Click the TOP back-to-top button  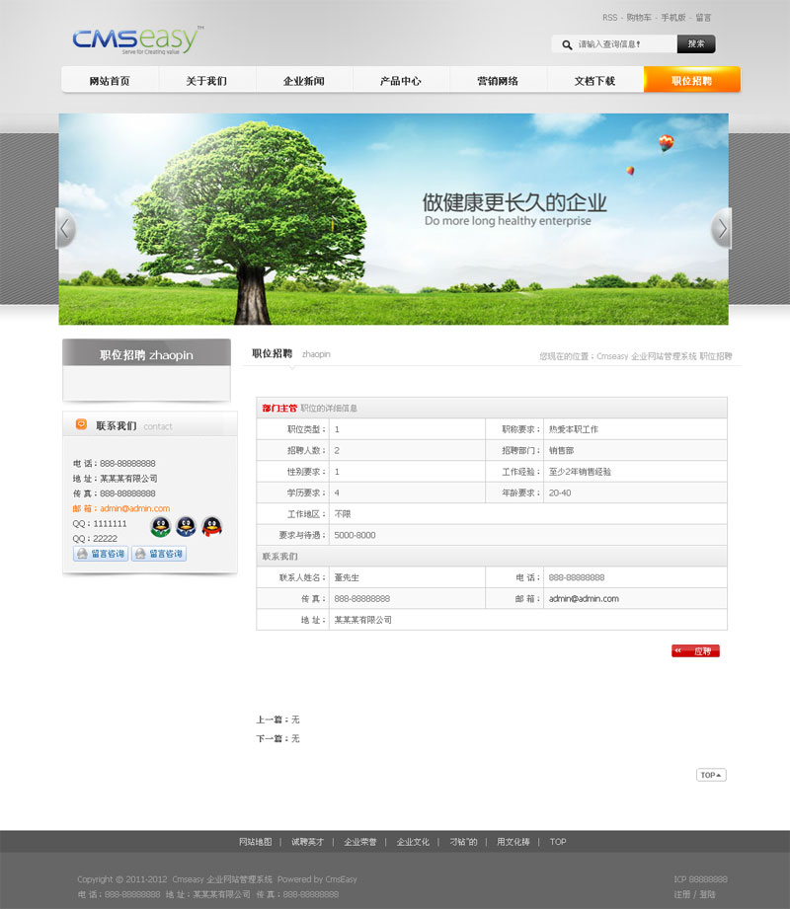click(710, 775)
